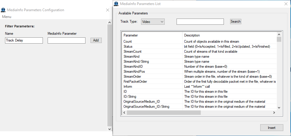Click the Description column header
Screen dimensions: 291x136
point(229,35)
